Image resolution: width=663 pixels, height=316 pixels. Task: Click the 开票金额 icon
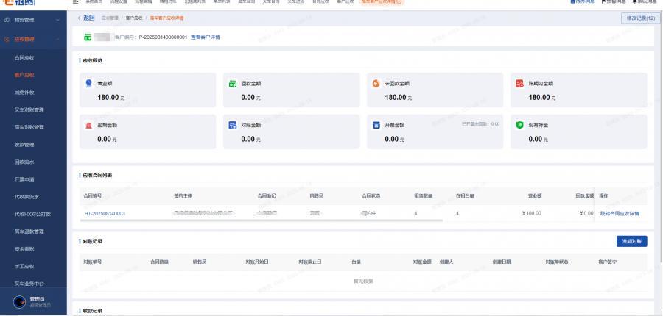376,125
